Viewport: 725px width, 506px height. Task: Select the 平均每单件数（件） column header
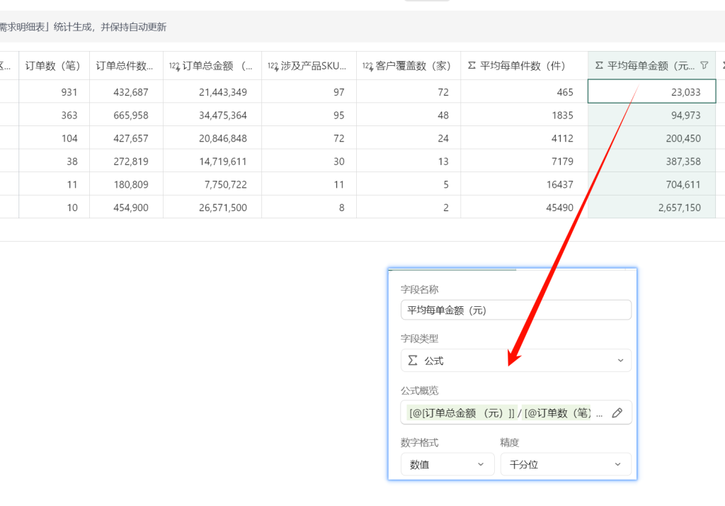[x=525, y=66]
